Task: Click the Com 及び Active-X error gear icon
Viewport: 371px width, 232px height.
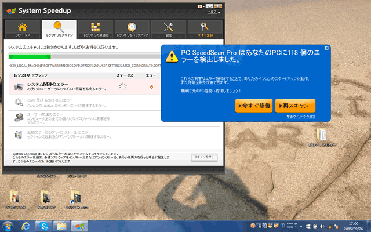Action: pos(19,103)
